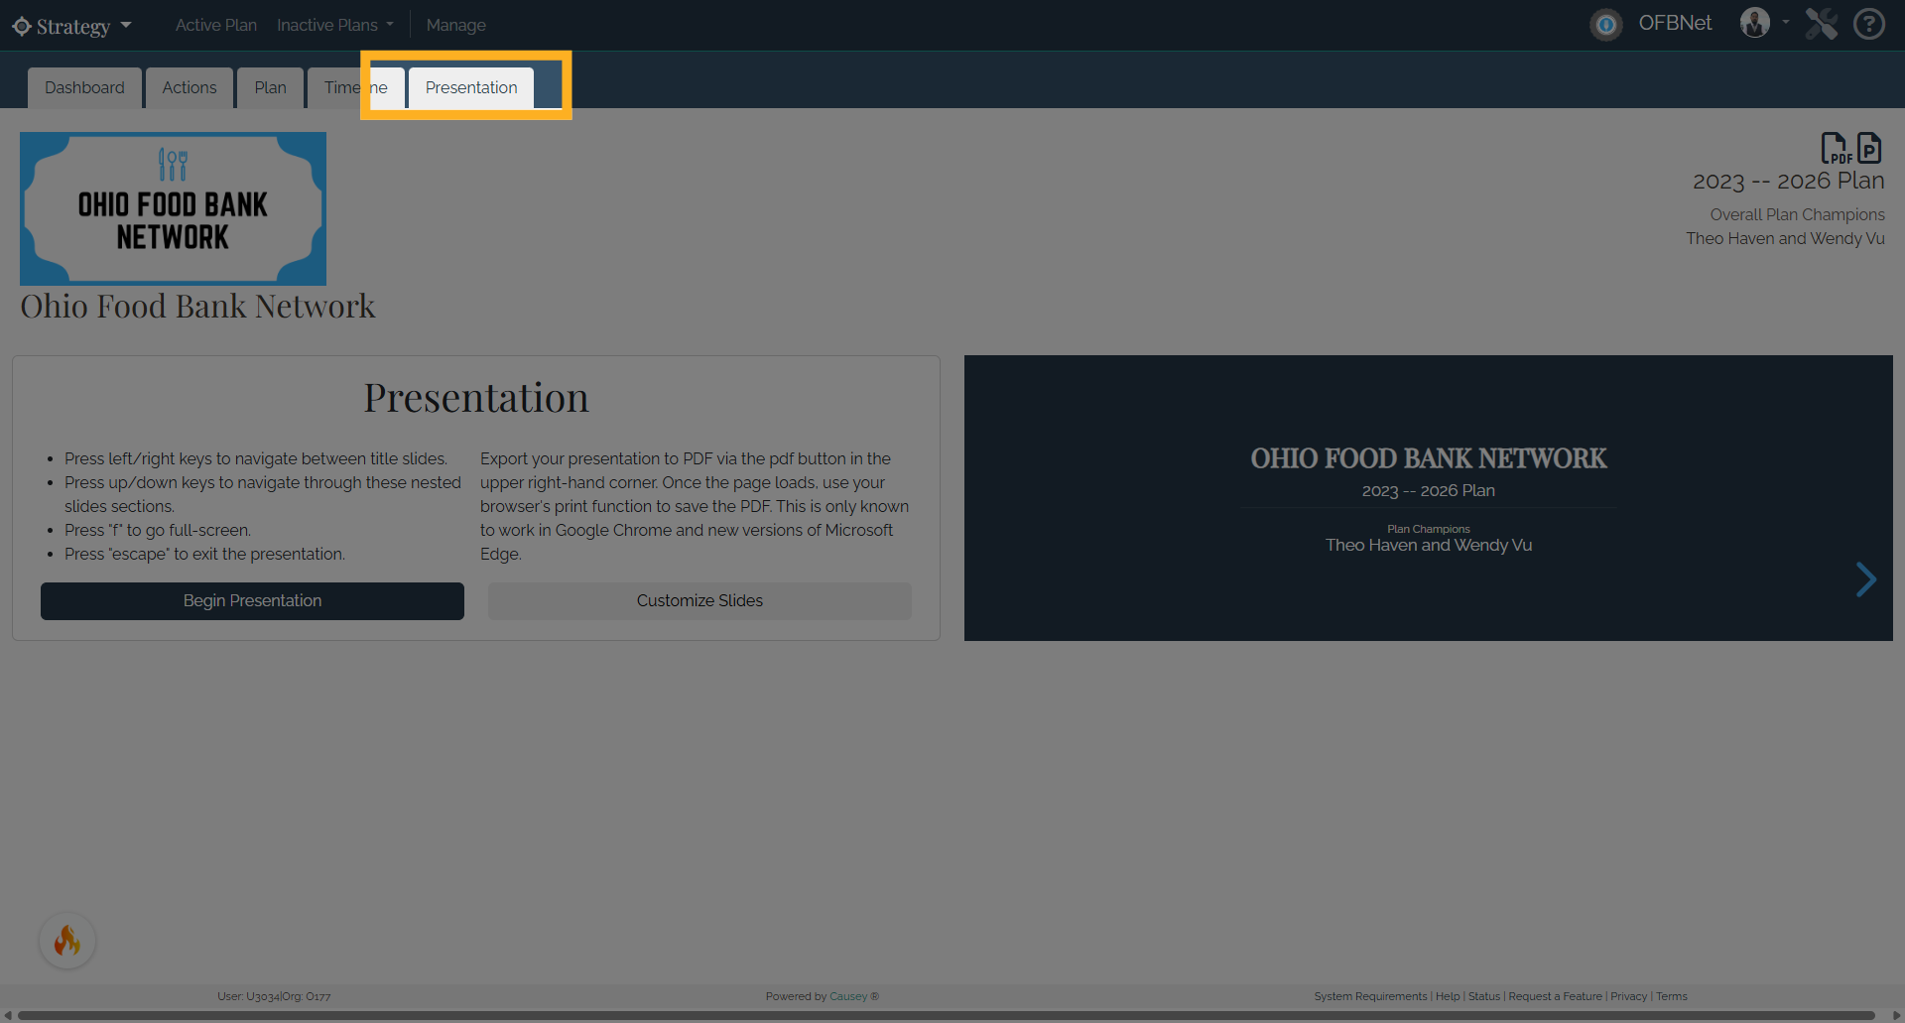Open the tools wrench and screwdriver icon

(1821, 24)
